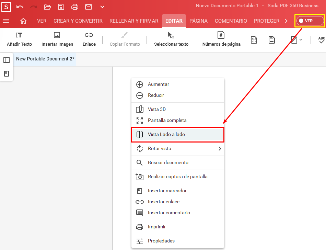Select Vista Lado a lado entry
The width and height of the screenshot is (326, 250).
click(x=177, y=135)
